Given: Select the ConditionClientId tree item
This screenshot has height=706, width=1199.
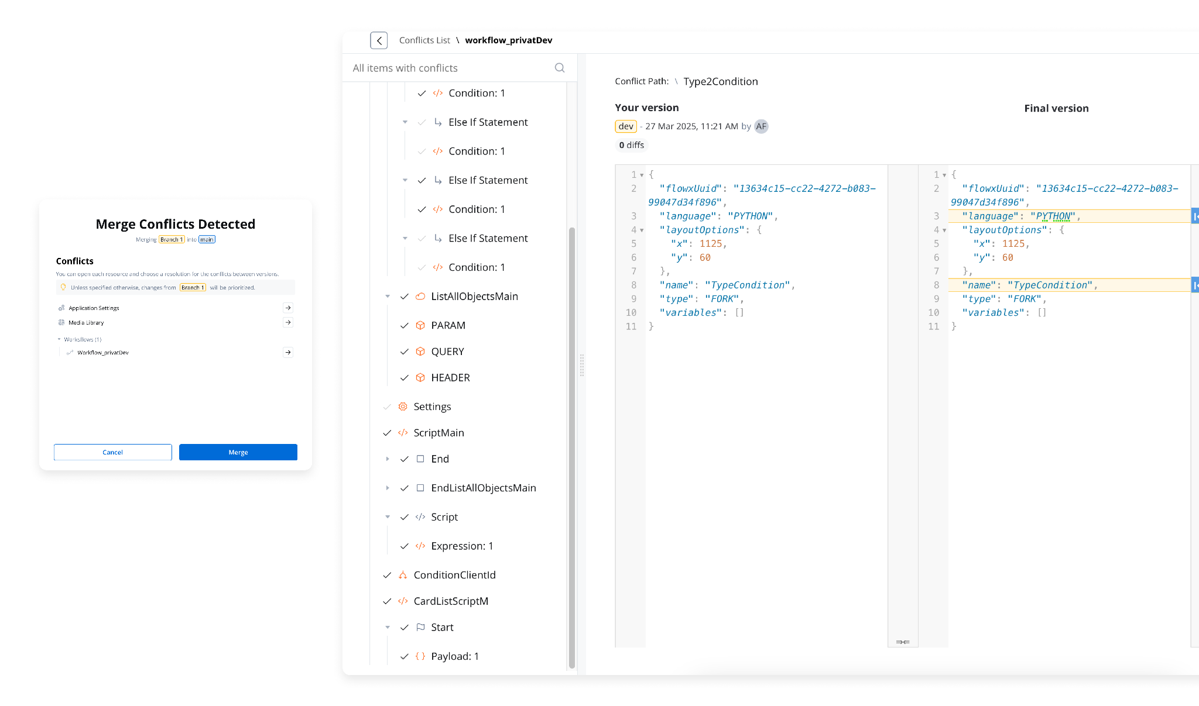Looking at the screenshot, I should [x=454, y=575].
